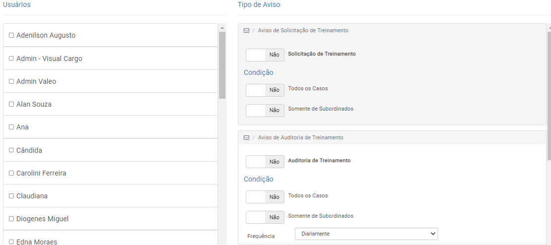Toggle Todos os Casos under Solicitação section
This screenshot has height=245, width=551.
(x=265, y=90)
